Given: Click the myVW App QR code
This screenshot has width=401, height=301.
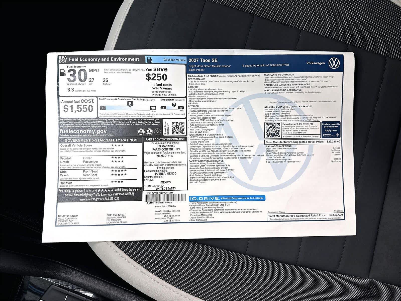Looking at the screenshot, I should click(273, 130).
